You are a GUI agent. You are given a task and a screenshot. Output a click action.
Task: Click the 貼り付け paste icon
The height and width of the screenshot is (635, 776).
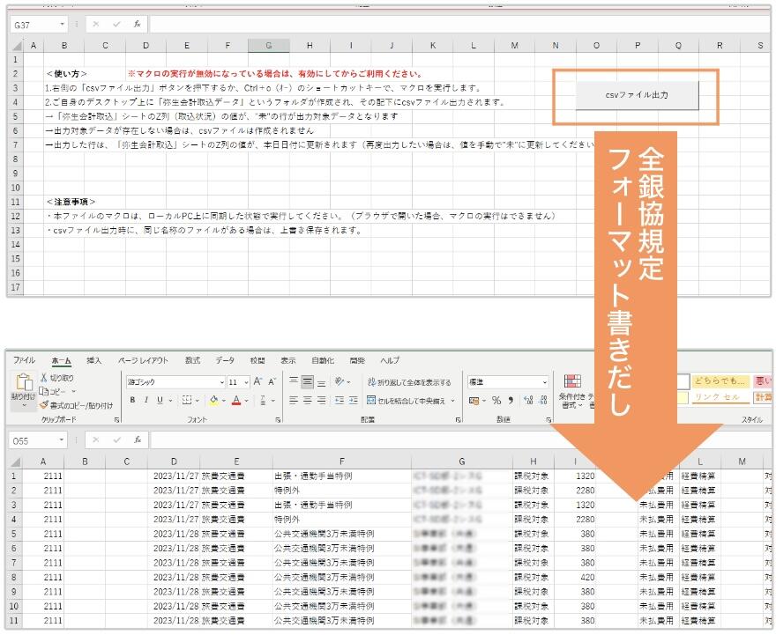pos(24,382)
